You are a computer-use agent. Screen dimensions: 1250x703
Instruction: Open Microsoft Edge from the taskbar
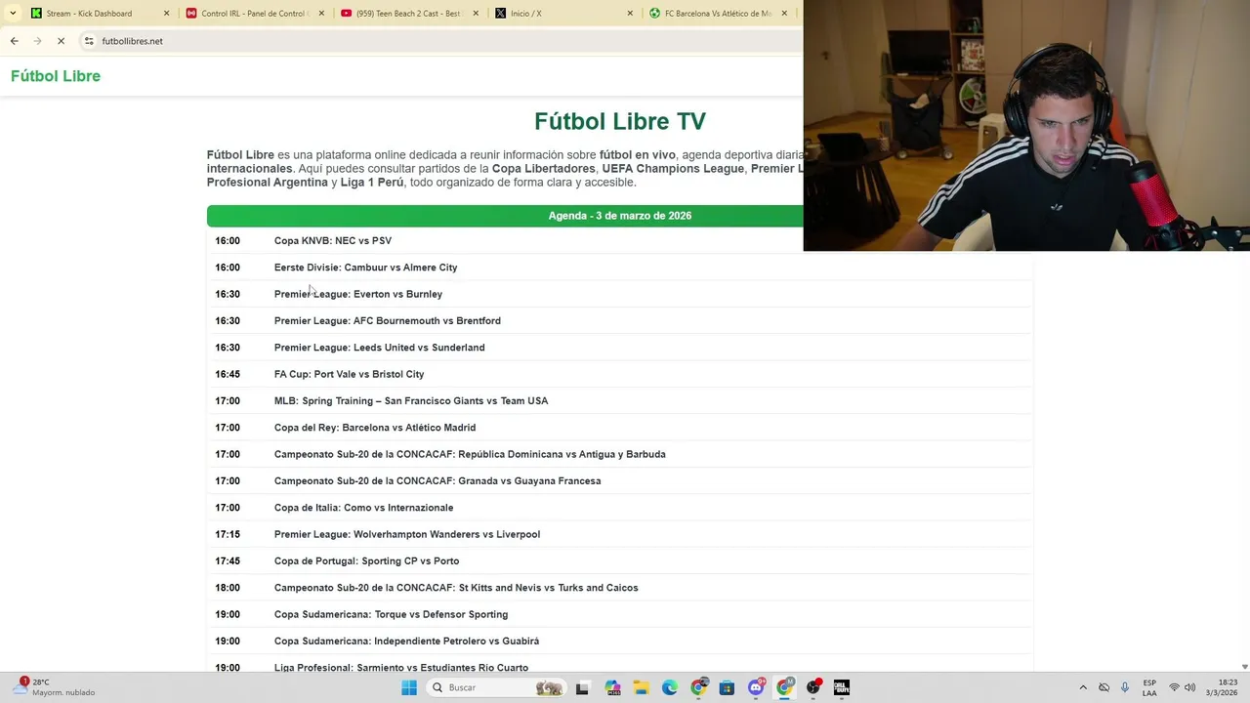[669, 687]
